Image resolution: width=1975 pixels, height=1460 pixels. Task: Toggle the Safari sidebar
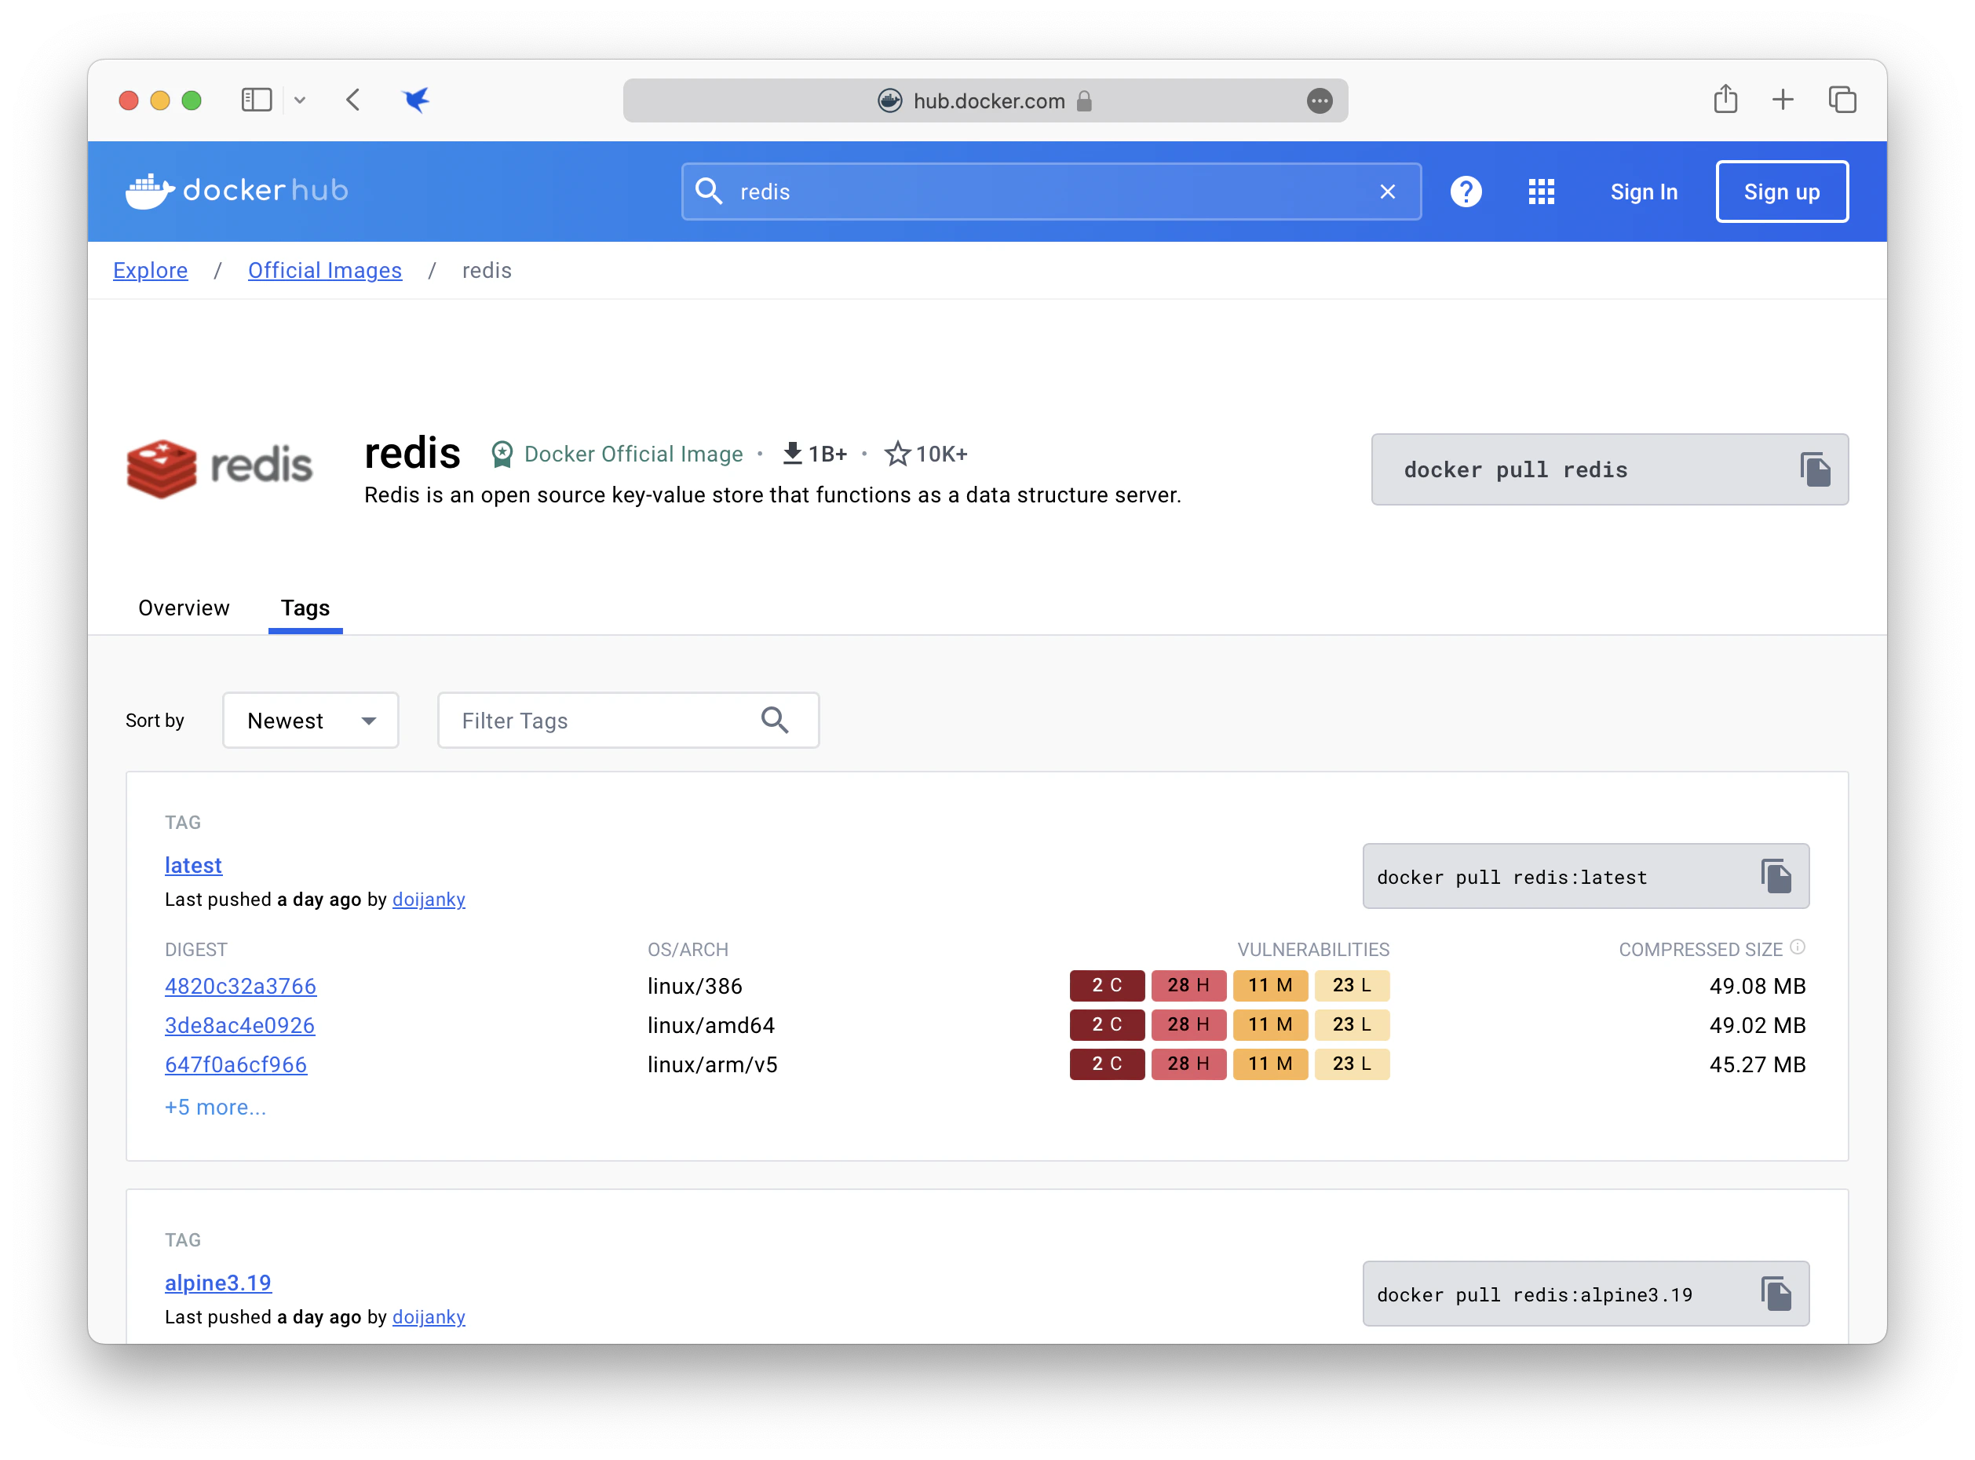coord(256,100)
